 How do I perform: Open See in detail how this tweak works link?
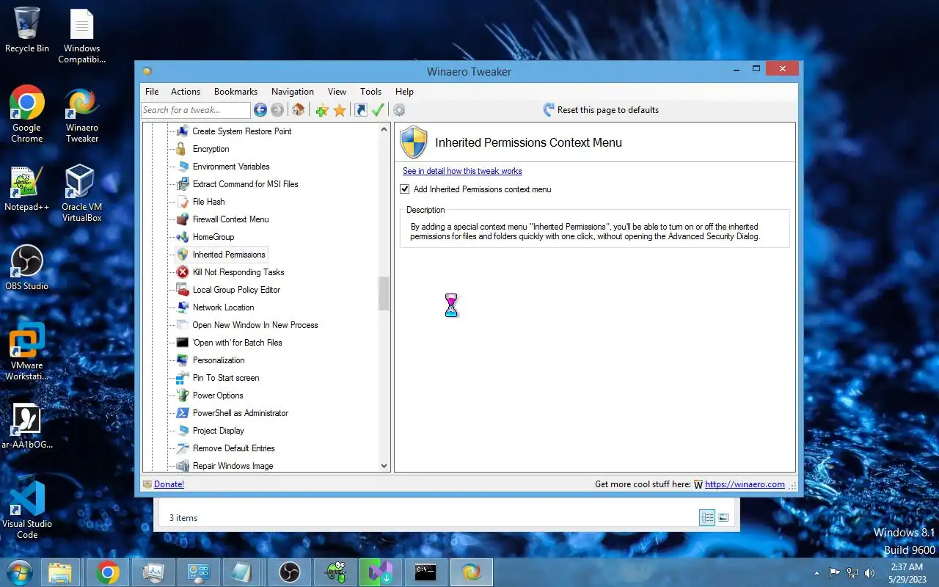pyautogui.click(x=462, y=171)
